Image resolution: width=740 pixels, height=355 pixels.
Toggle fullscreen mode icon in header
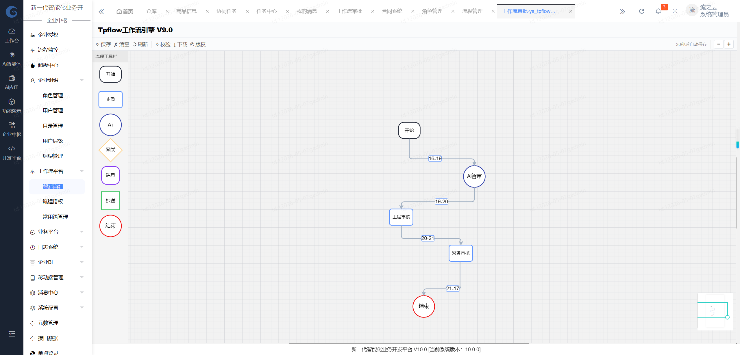(675, 11)
